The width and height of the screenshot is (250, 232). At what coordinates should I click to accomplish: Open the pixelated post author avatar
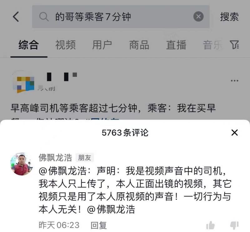(x=24, y=82)
